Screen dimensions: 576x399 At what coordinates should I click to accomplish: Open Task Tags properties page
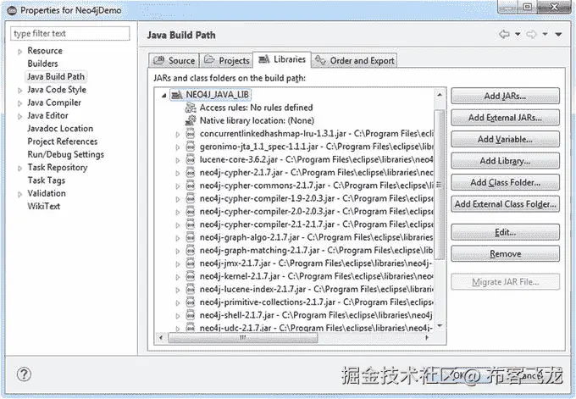click(x=47, y=180)
